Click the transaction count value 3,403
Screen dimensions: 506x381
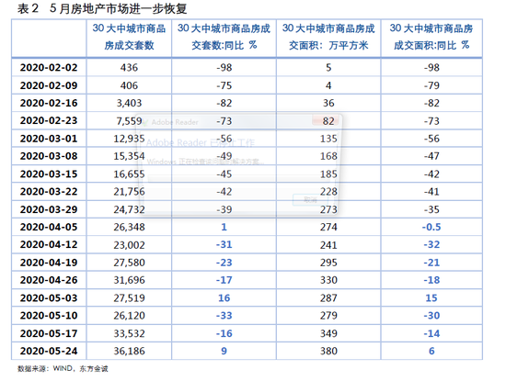tap(129, 103)
